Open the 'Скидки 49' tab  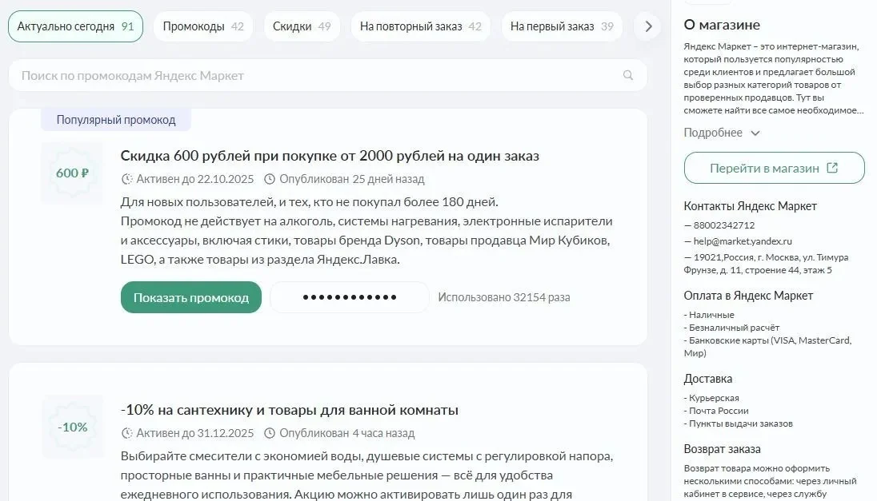click(x=301, y=26)
